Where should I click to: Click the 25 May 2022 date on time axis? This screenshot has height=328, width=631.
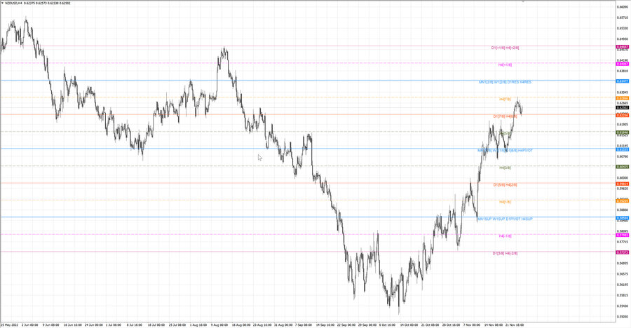pos(10,324)
